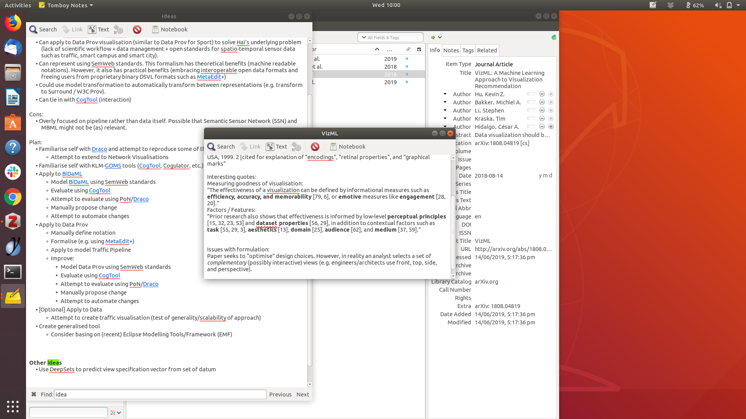Toggle single-field mode for author Kraska, Tim
This screenshot has width=746, height=419.
(x=531, y=119)
